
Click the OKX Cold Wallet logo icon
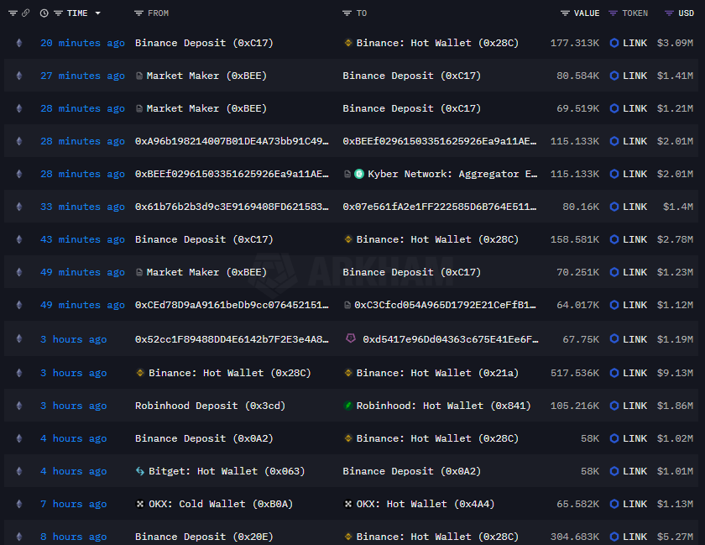[140, 504]
